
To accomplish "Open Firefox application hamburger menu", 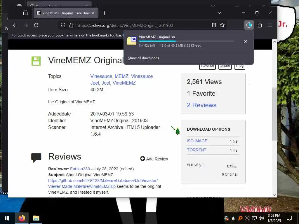I will pyautogui.click(x=270, y=25).
